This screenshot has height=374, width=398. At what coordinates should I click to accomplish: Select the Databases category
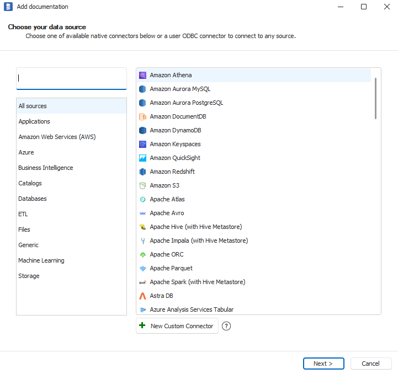[x=33, y=199]
